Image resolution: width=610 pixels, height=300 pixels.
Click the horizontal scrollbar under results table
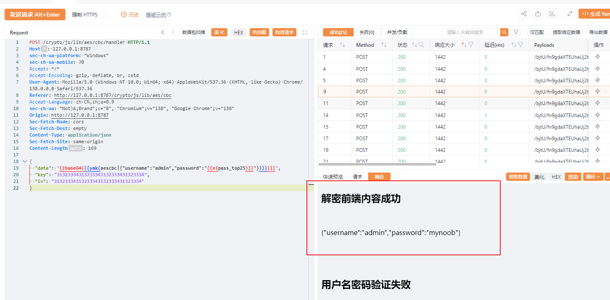pos(377,164)
